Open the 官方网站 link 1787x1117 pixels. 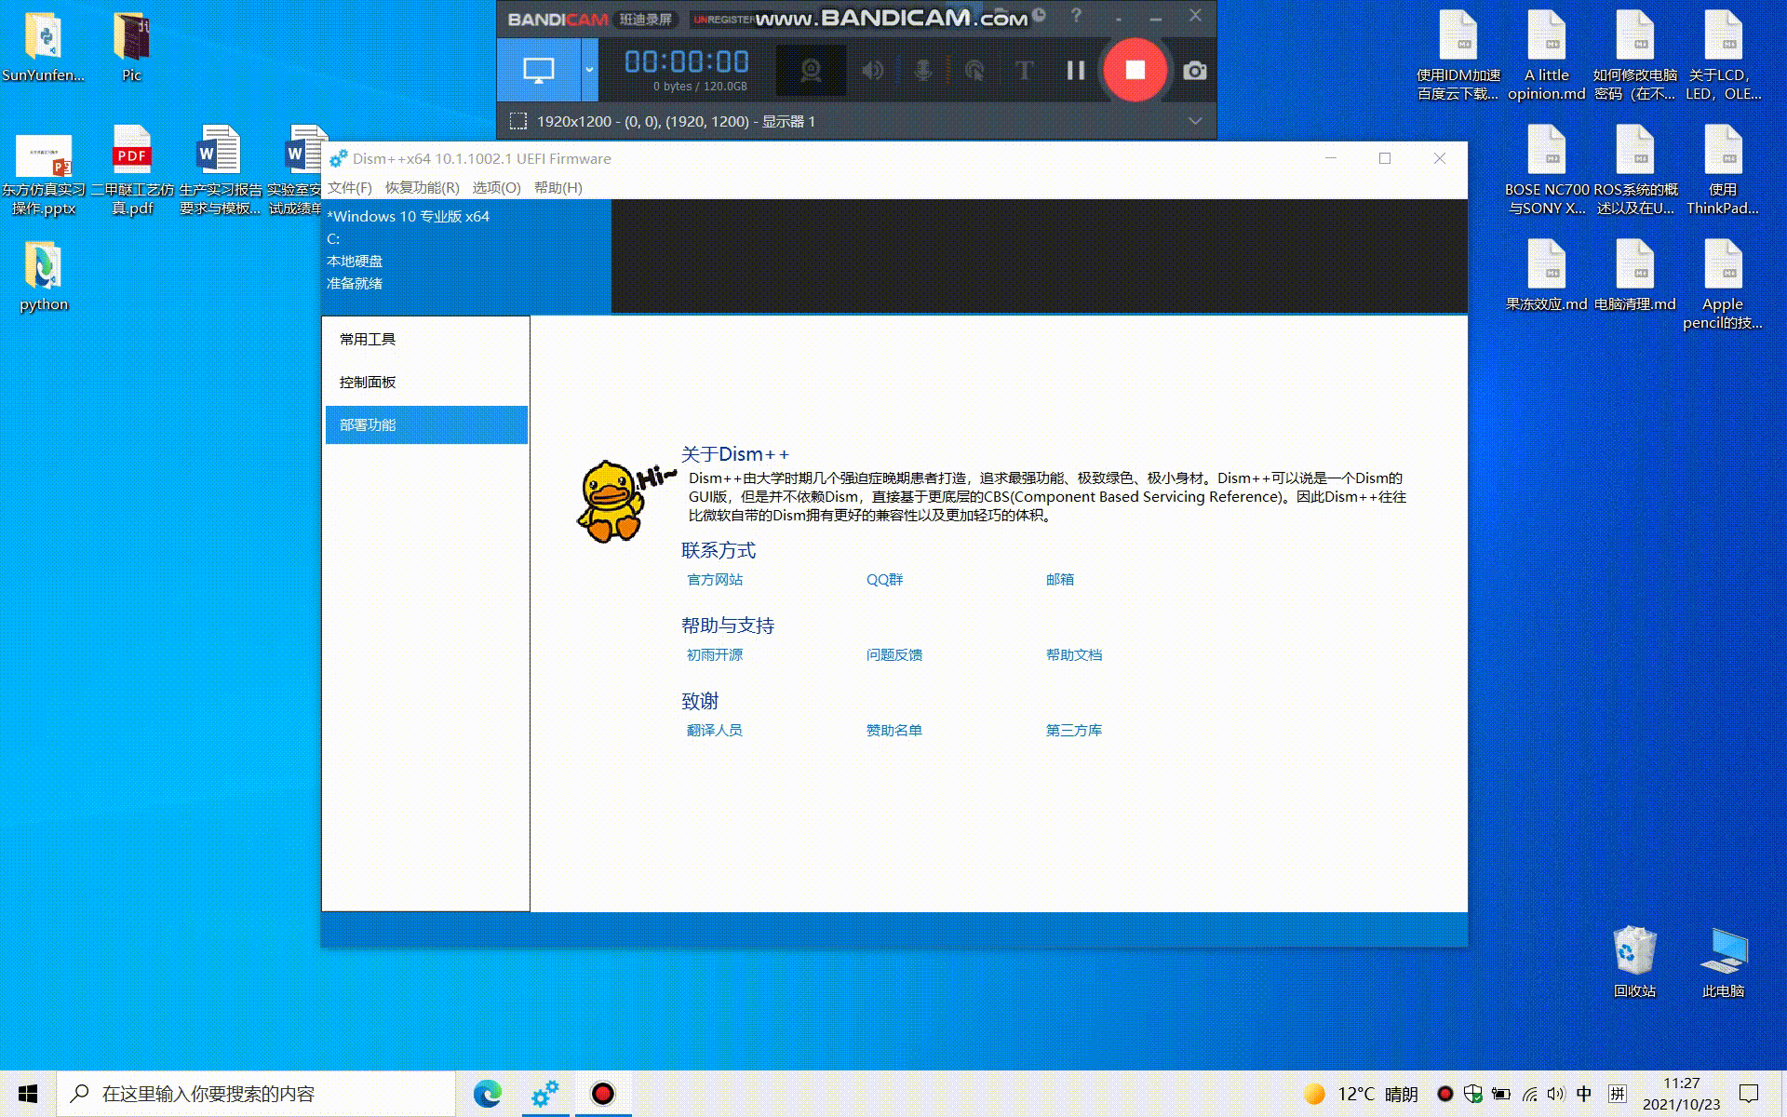tap(715, 579)
